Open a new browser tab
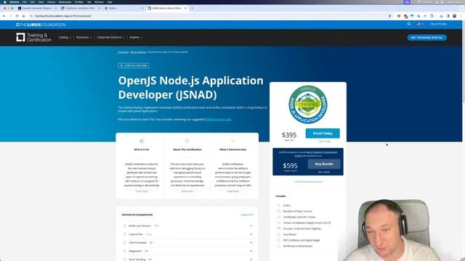Screen dimensions: 465x261 pyautogui.click(x=192, y=8)
